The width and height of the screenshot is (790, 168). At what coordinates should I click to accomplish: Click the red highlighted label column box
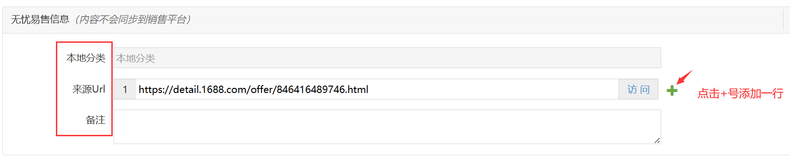coord(84,89)
